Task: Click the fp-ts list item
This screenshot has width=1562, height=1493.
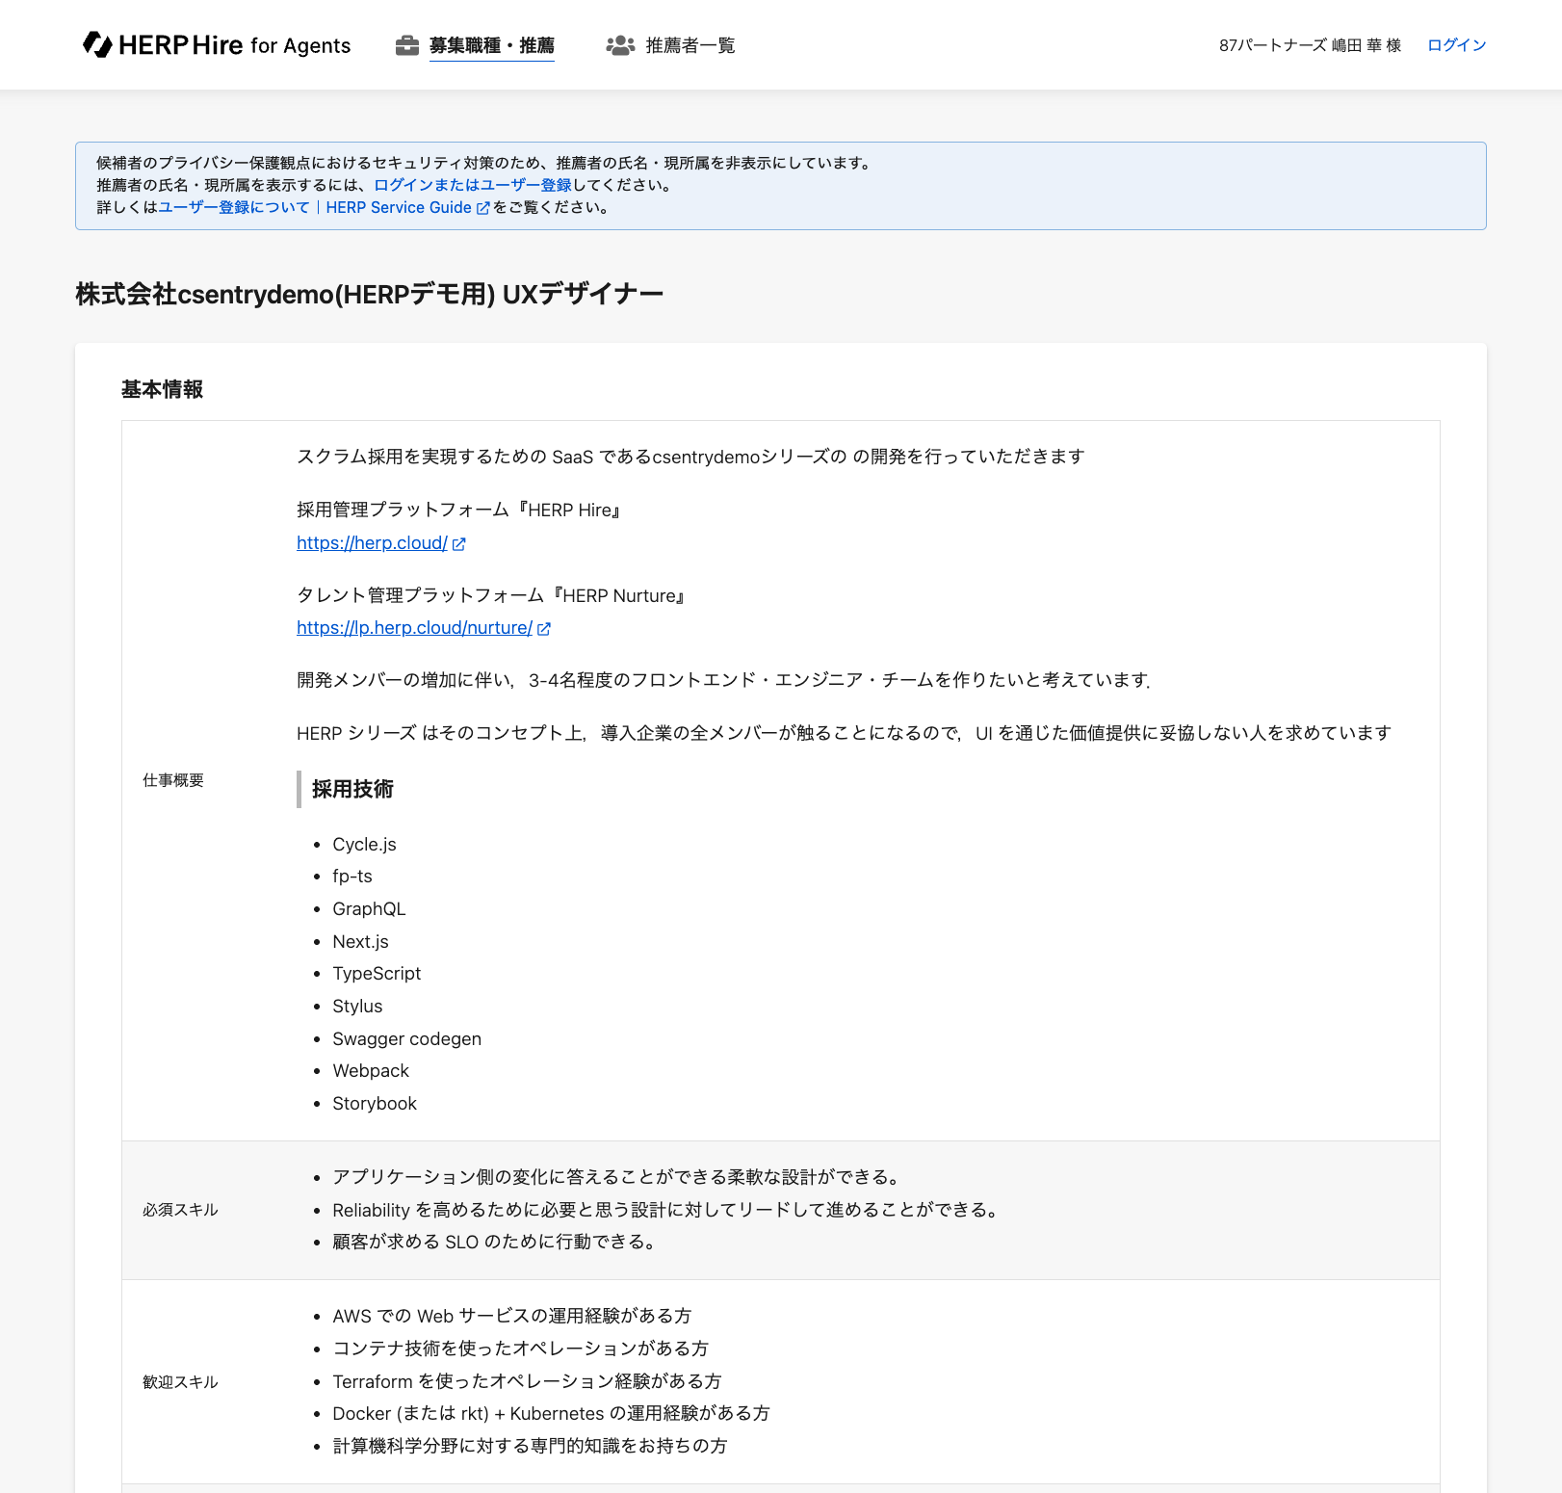Action: tap(352, 877)
